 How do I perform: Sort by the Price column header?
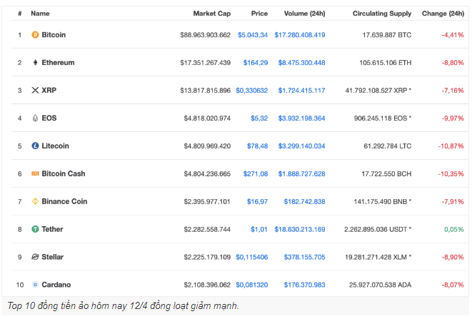(259, 14)
